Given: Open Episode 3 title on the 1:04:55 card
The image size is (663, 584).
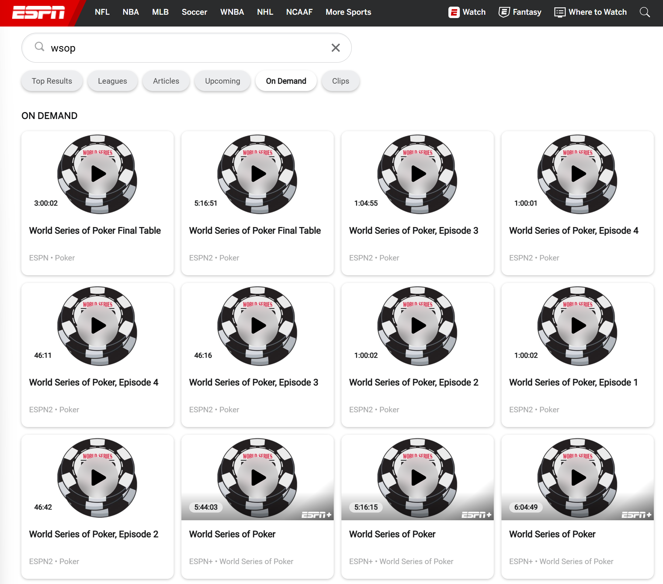Looking at the screenshot, I should [414, 231].
